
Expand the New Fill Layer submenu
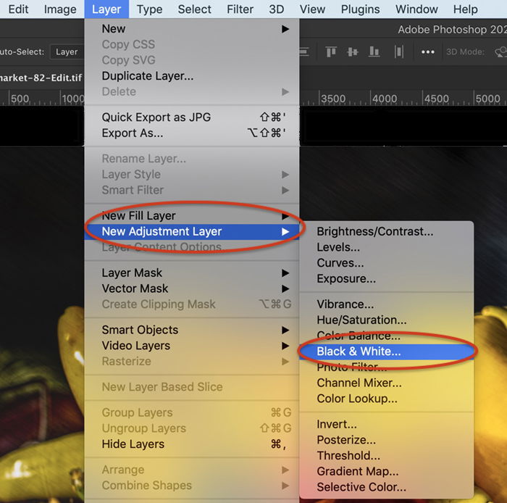point(192,216)
